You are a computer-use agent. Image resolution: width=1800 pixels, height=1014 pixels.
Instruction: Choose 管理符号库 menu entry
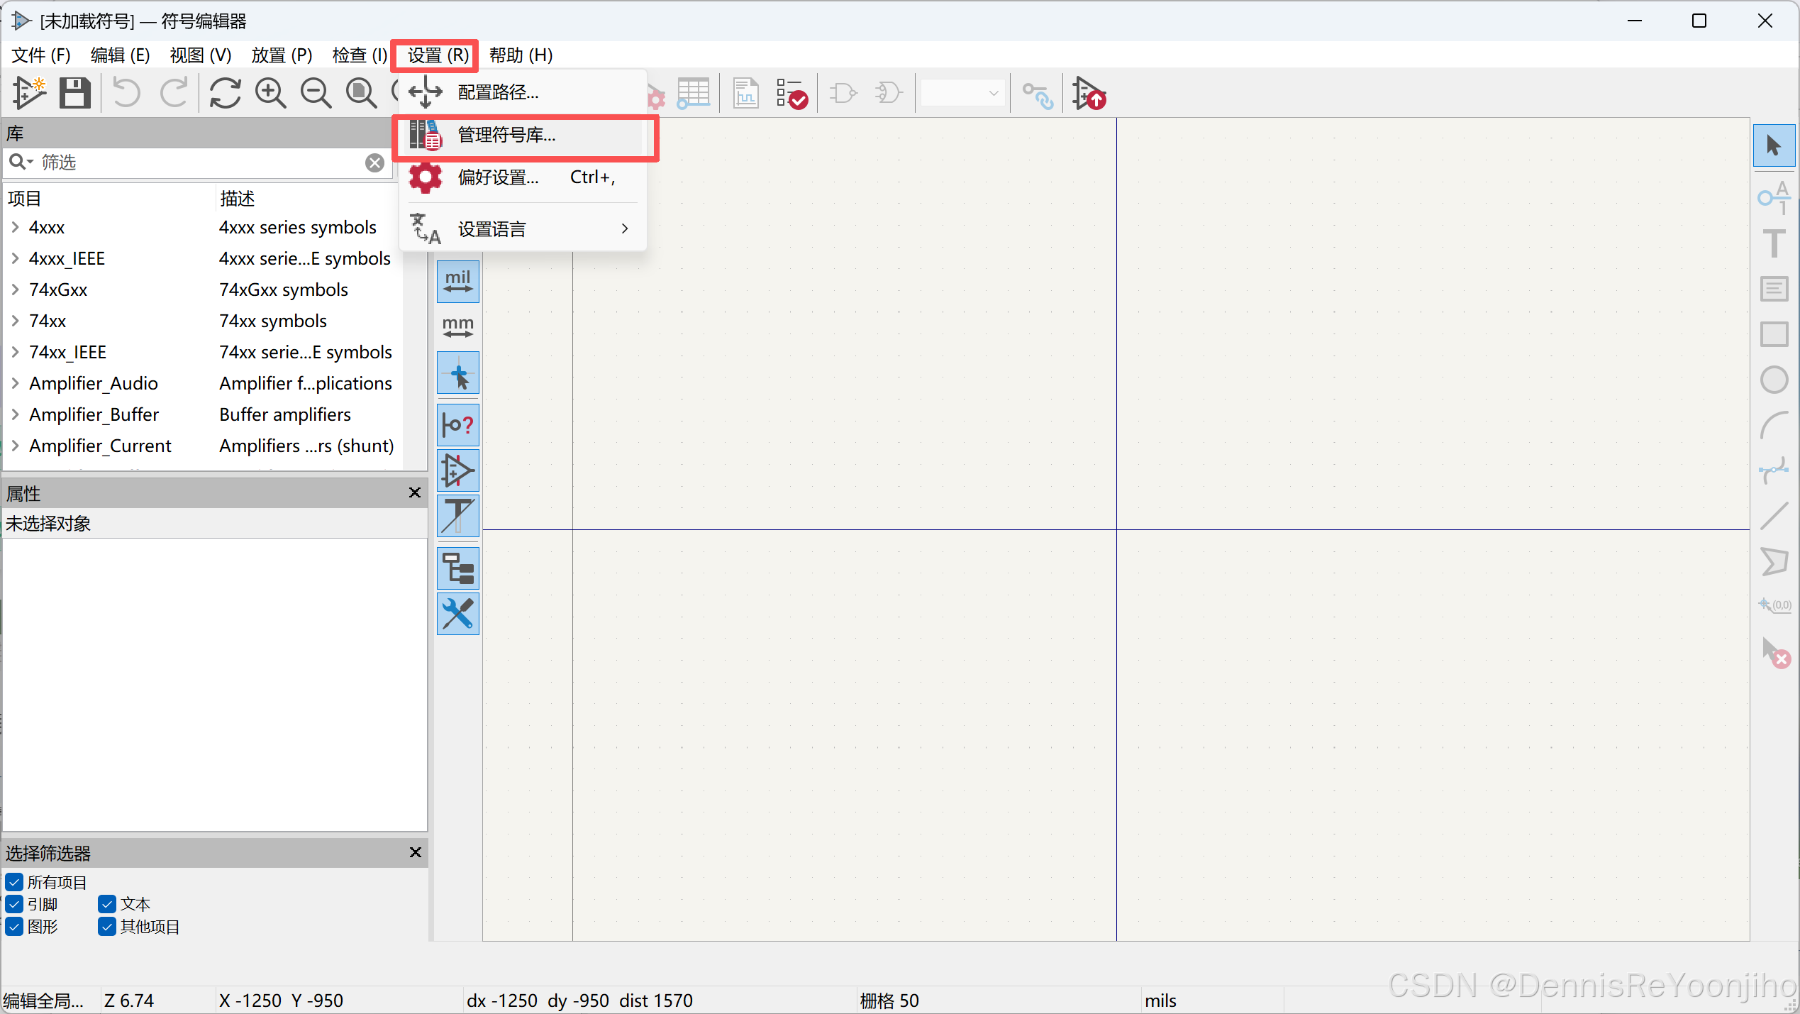(523, 135)
